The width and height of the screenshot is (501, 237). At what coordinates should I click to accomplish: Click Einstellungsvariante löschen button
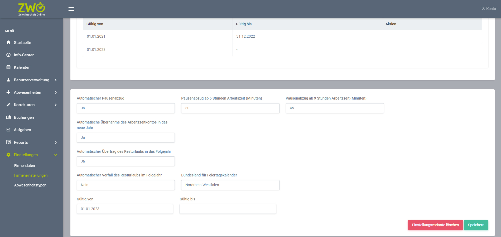pyautogui.click(x=435, y=225)
